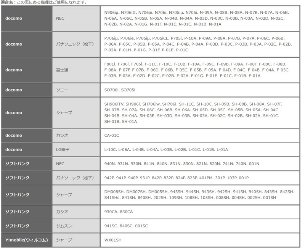The width and height of the screenshot is (305, 250).
Task: Click the docomo carrier cell beside カシオ
Action: pyautogui.click(x=26, y=135)
